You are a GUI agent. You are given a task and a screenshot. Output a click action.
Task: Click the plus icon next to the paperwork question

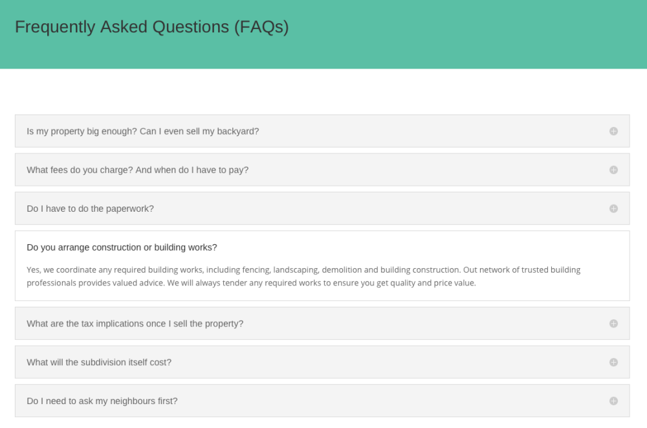tap(613, 208)
